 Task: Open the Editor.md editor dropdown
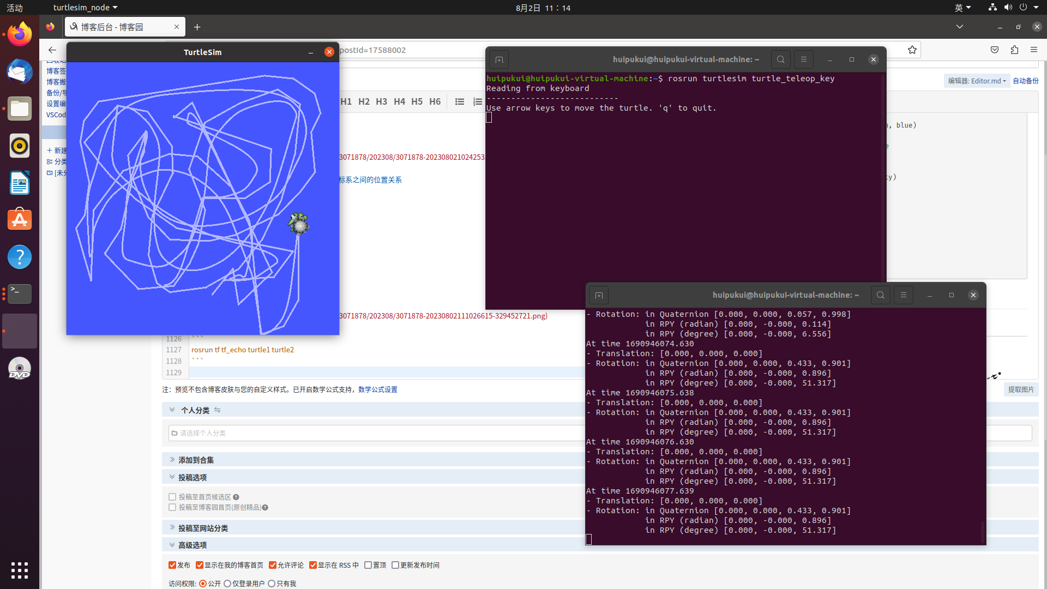coord(977,81)
